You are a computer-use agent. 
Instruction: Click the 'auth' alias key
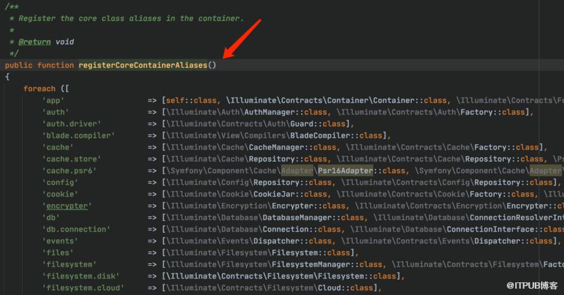[x=55, y=112]
